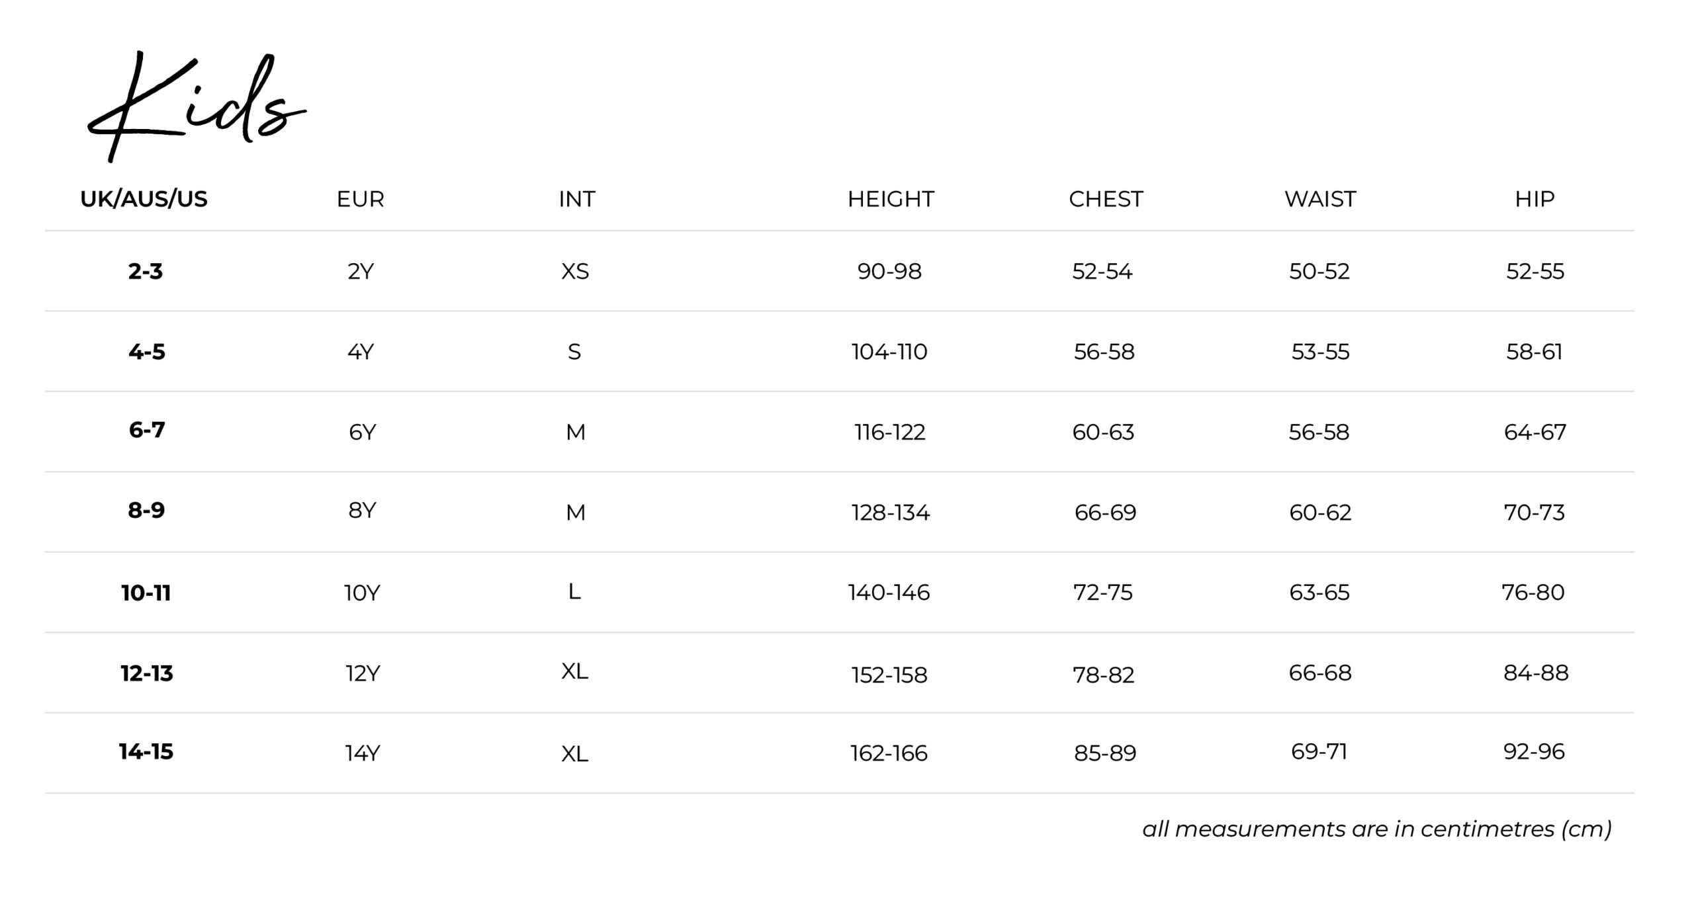Click the 10Y EUR size cell
Image resolution: width=1694 pixels, height=914 pixels.
[362, 593]
